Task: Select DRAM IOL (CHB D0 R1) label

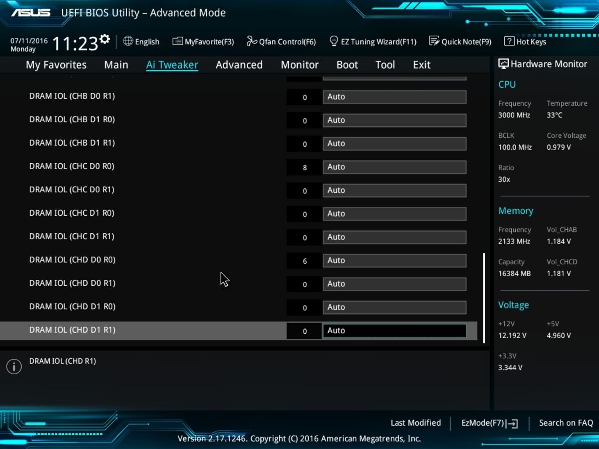Action: click(x=72, y=96)
